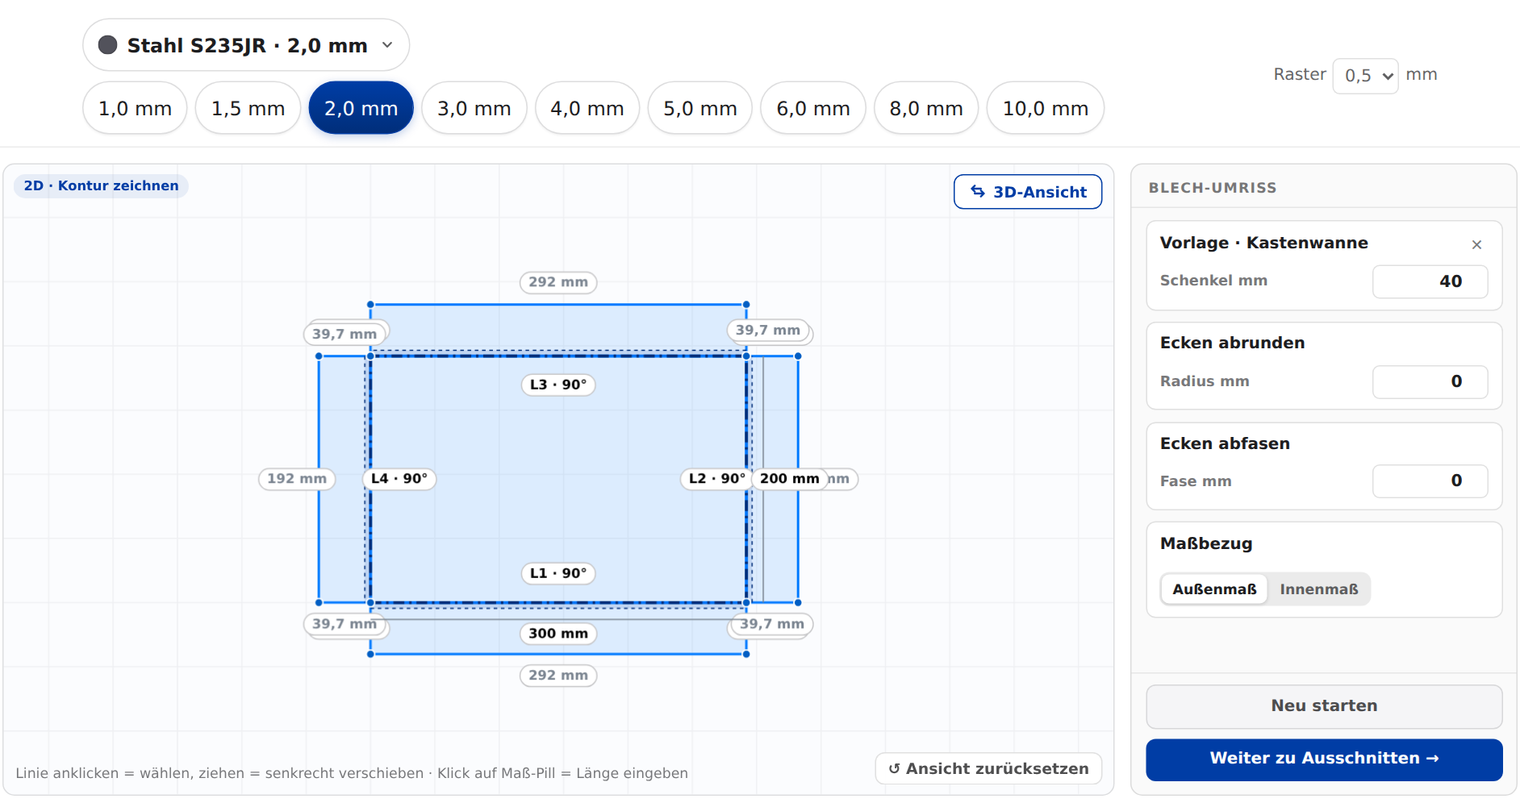Choose 6,0 mm thickness chip

[813, 108]
